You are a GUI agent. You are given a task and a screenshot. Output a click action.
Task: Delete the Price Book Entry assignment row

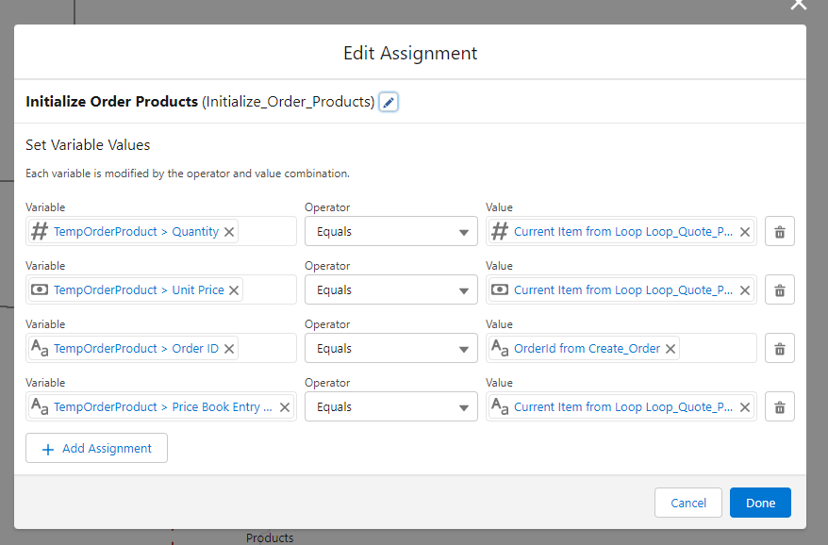[779, 407]
